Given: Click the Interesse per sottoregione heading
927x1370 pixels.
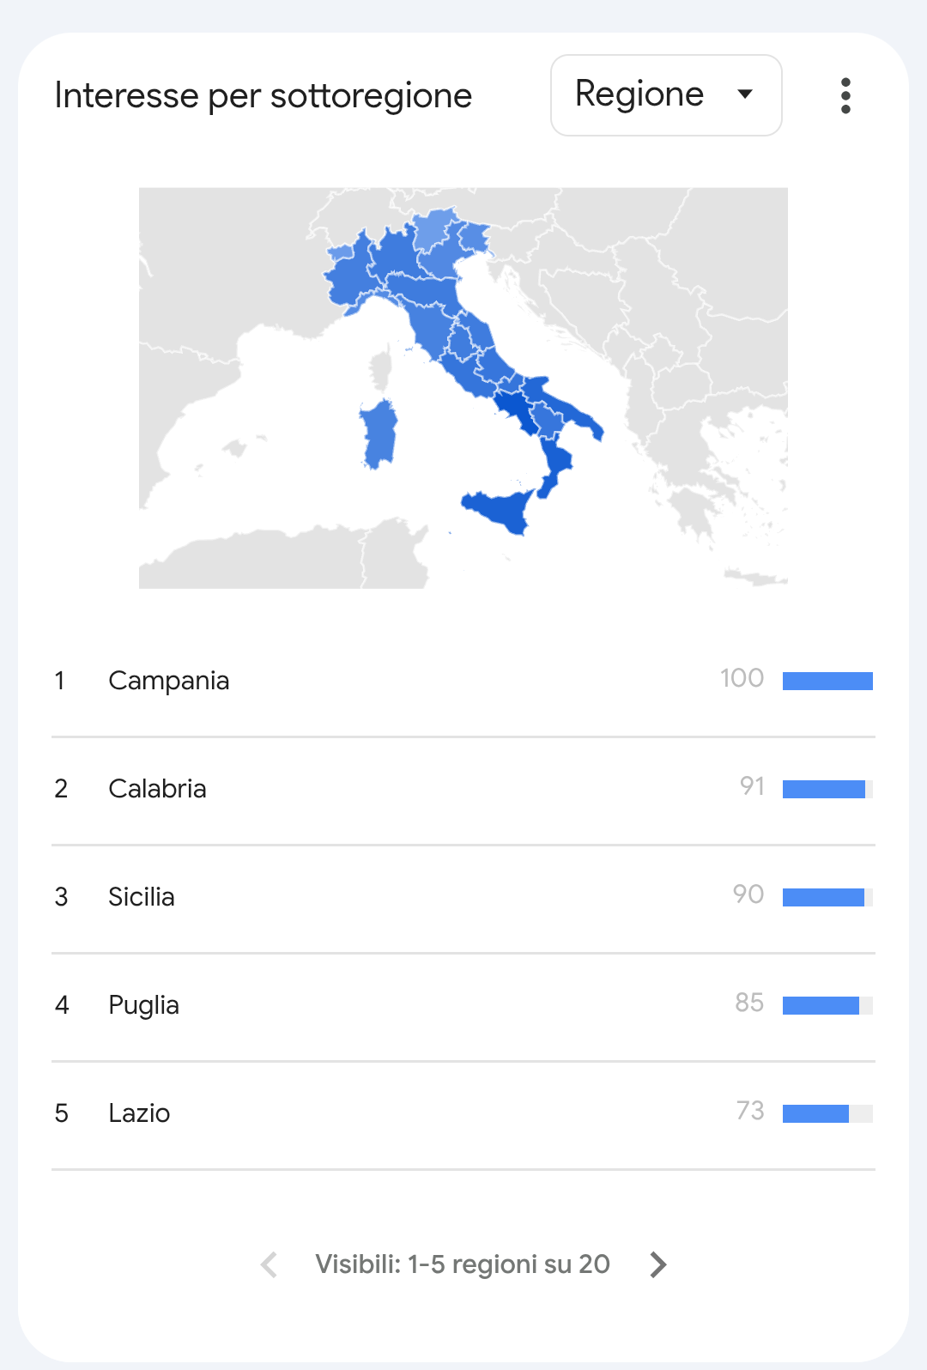Looking at the screenshot, I should pos(264,95).
